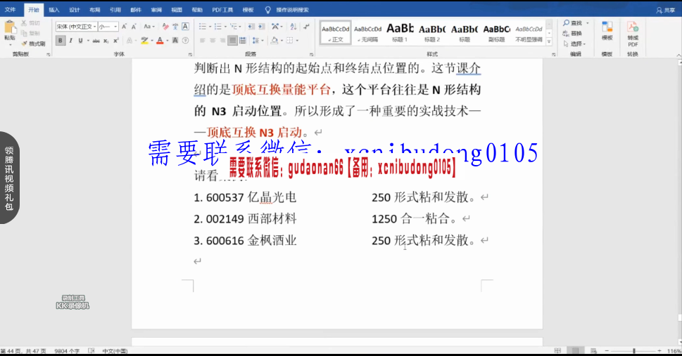Viewport: 682px width, 356px height.
Task: Open the line spacing dropdown
Action: (x=256, y=41)
